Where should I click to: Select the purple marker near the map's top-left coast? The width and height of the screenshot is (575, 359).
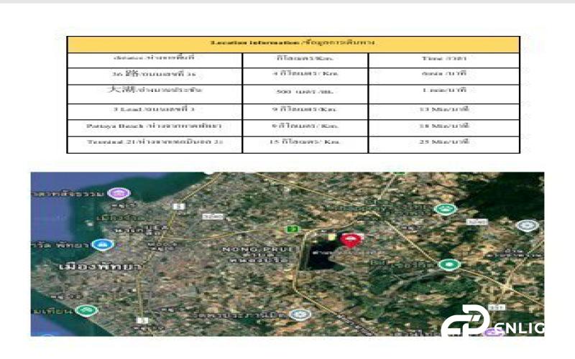(x=117, y=194)
